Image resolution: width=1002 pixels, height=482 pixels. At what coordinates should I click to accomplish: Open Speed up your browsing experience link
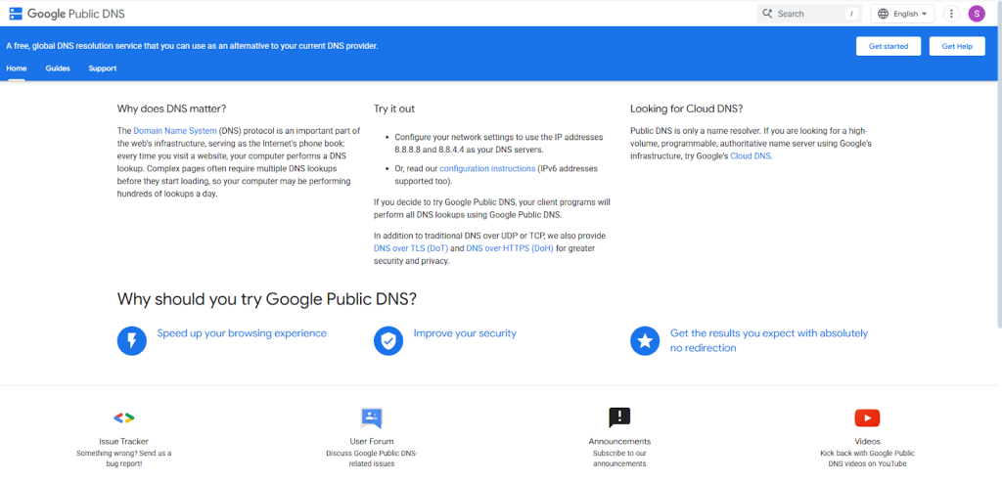242,333
